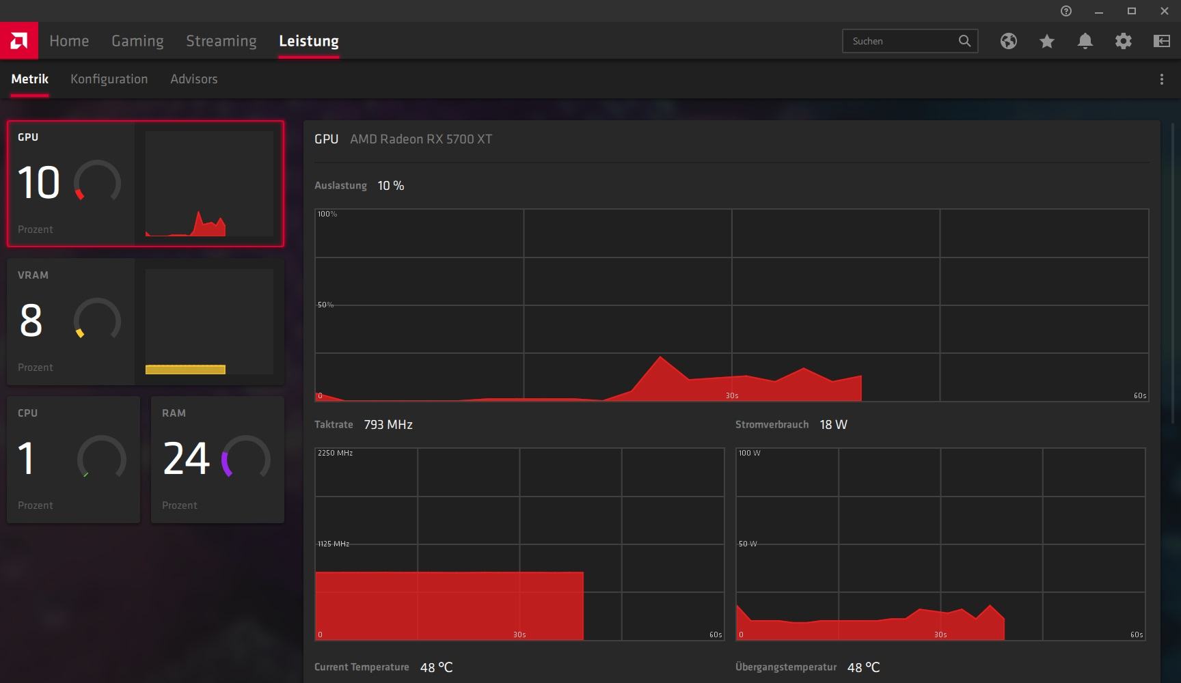Open the web browser globe icon
The width and height of the screenshot is (1181, 683).
click(1009, 41)
